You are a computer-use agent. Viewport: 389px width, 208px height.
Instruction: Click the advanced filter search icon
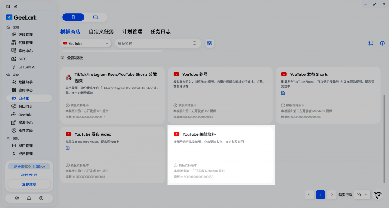210,43
